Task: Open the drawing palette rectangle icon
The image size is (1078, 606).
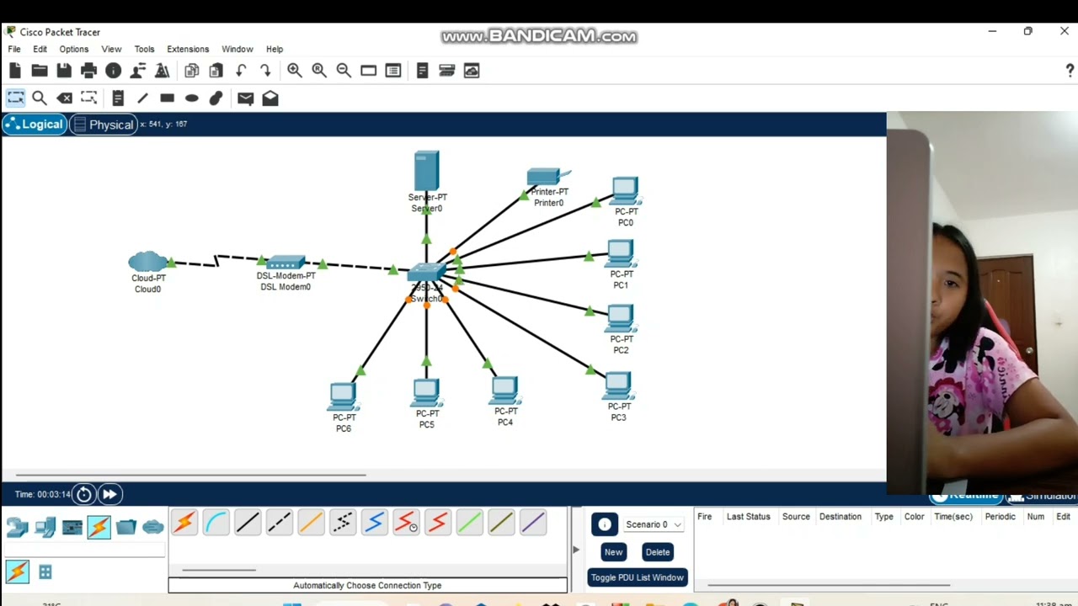Action: 368,71
